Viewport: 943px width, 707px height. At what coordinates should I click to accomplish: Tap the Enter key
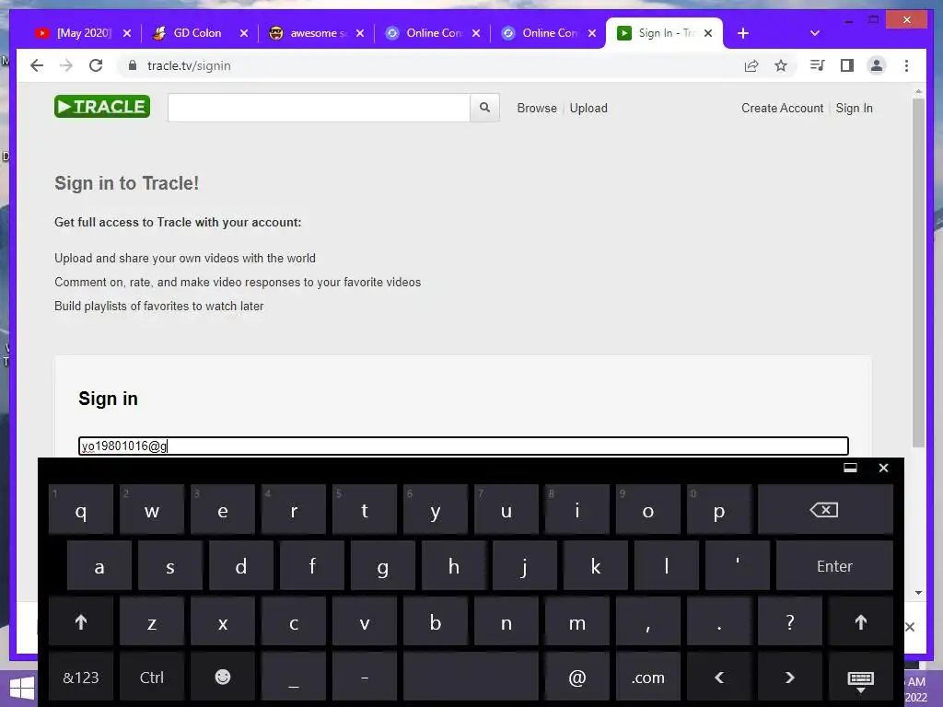coord(834,566)
